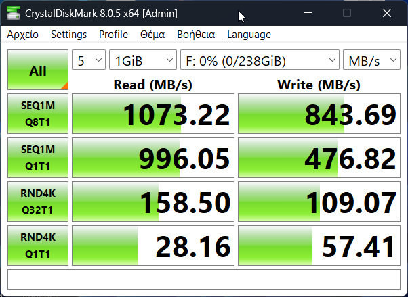Run all benchmarks with the All button
This screenshot has height=297, width=408.
coord(38,70)
